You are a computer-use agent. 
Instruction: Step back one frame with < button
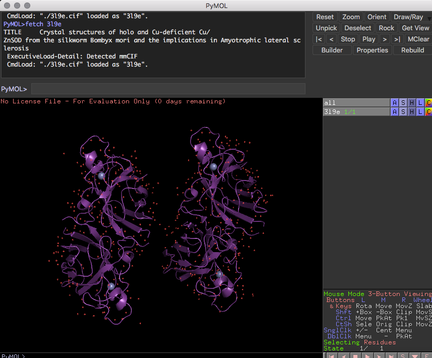332,39
